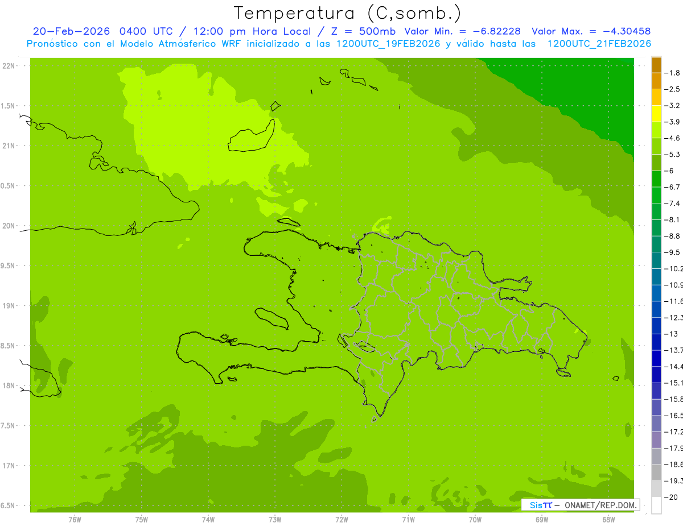The width and height of the screenshot is (683, 527).
Task: Pick the deep blue swatch between -13.7 and -14.4
Action: pos(656,358)
